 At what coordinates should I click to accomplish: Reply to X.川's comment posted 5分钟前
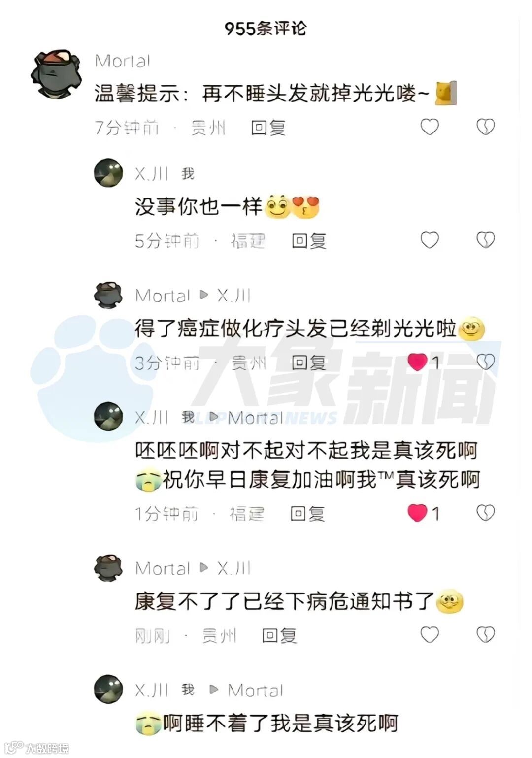[x=309, y=241]
